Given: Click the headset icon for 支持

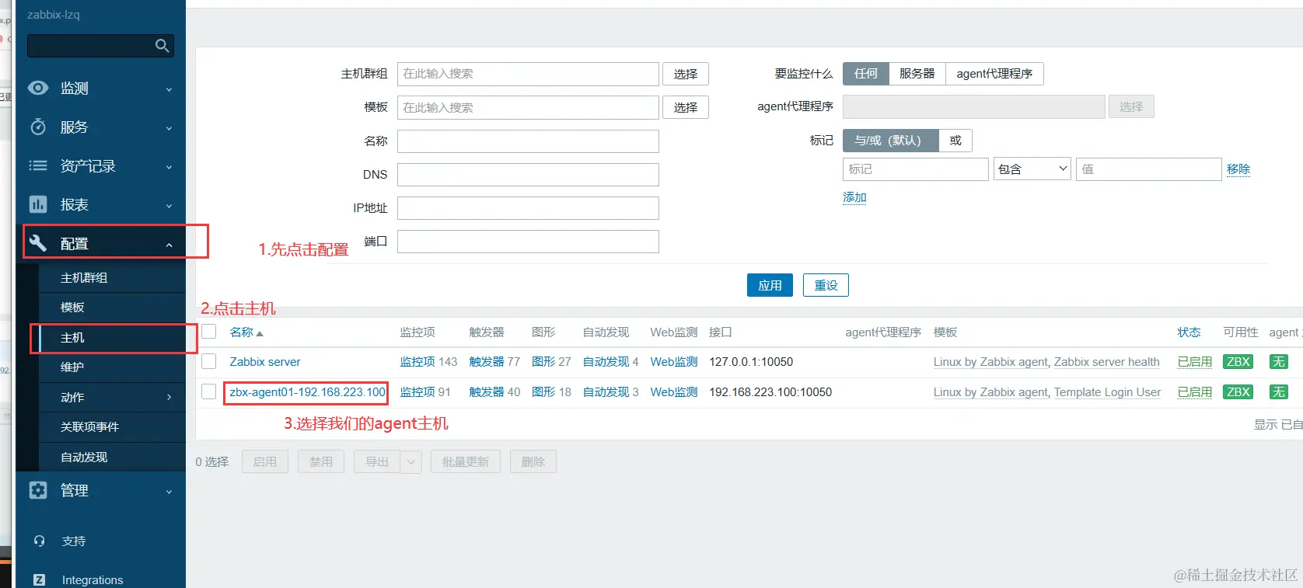Looking at the screenshot, I should [x=40, y=541].
